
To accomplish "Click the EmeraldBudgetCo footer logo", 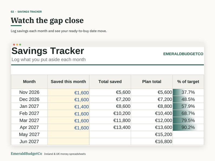I will pyautogui.click(x=26, y=154).
